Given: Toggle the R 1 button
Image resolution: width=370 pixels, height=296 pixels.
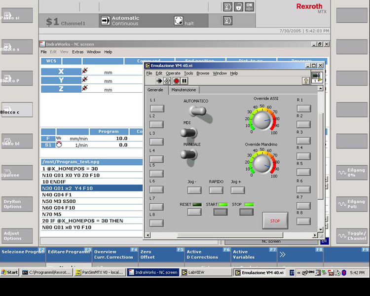Looking at the screenshot, I should (304, 109).
